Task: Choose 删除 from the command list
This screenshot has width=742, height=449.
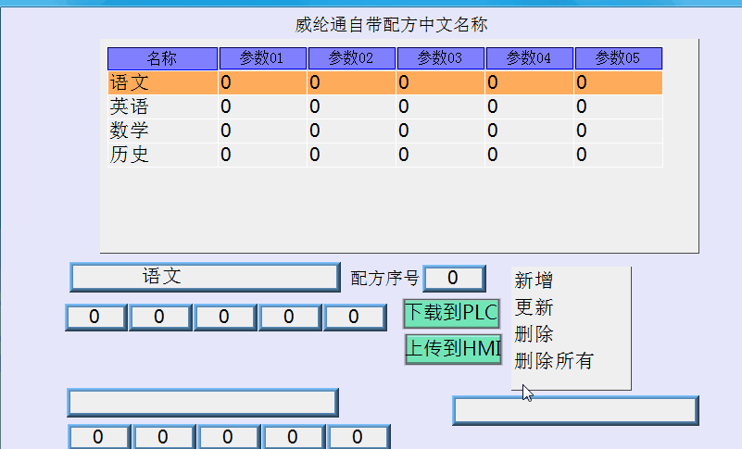Action: 534,334
